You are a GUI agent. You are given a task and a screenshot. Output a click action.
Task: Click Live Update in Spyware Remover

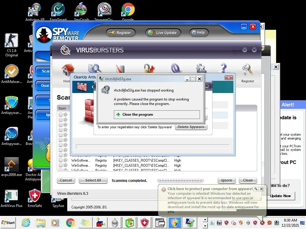coord(163,33)
